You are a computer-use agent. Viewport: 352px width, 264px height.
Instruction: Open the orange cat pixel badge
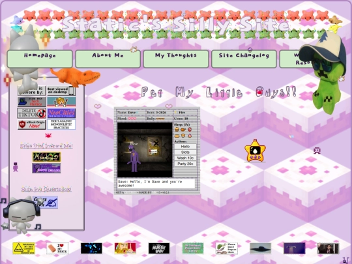click(x=61, y=102)
